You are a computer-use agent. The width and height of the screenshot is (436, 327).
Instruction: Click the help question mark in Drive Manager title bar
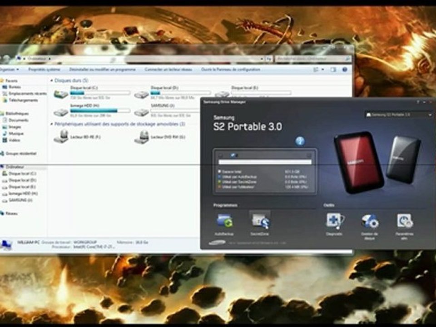[418, 102]
